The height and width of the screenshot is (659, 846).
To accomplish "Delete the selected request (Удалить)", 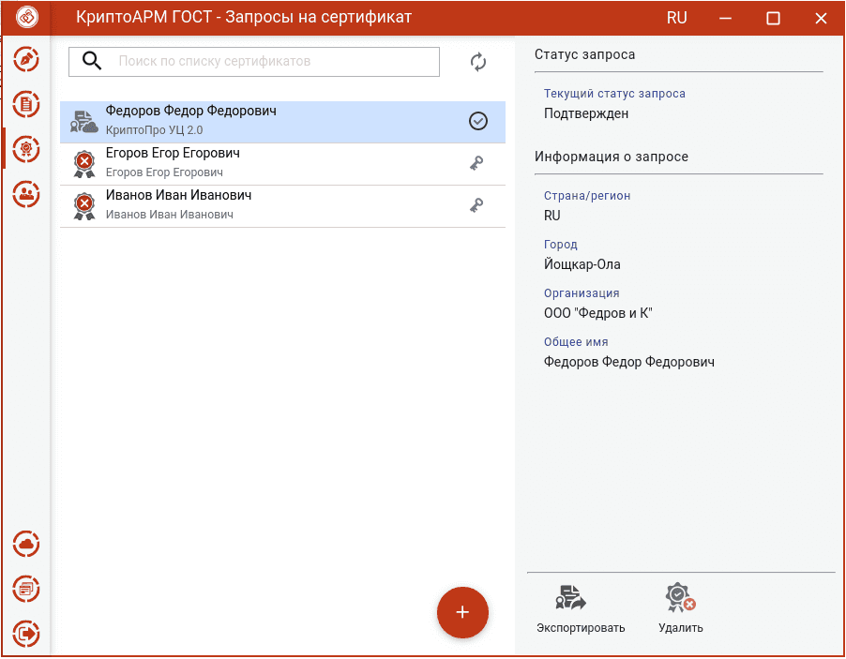I will click(x=680, y=609).
